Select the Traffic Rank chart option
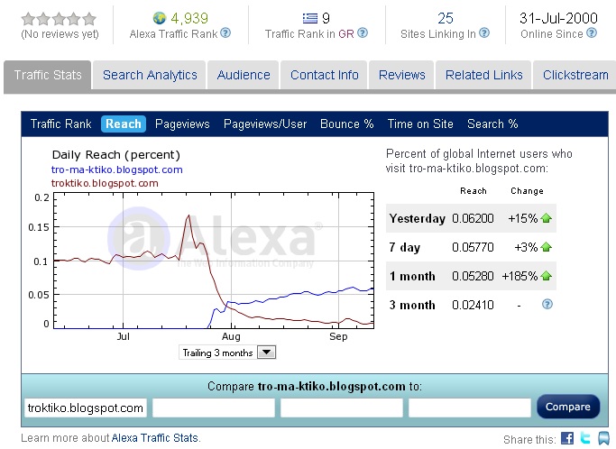The height and width of the screenshot is (449, 616). tap(61, 124)
